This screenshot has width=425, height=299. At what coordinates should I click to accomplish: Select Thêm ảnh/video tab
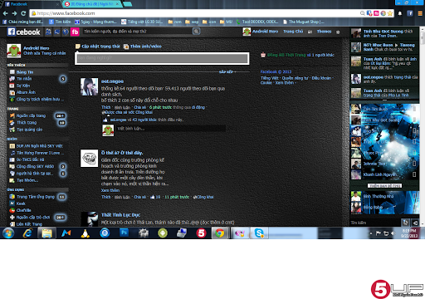click(143, 47)
